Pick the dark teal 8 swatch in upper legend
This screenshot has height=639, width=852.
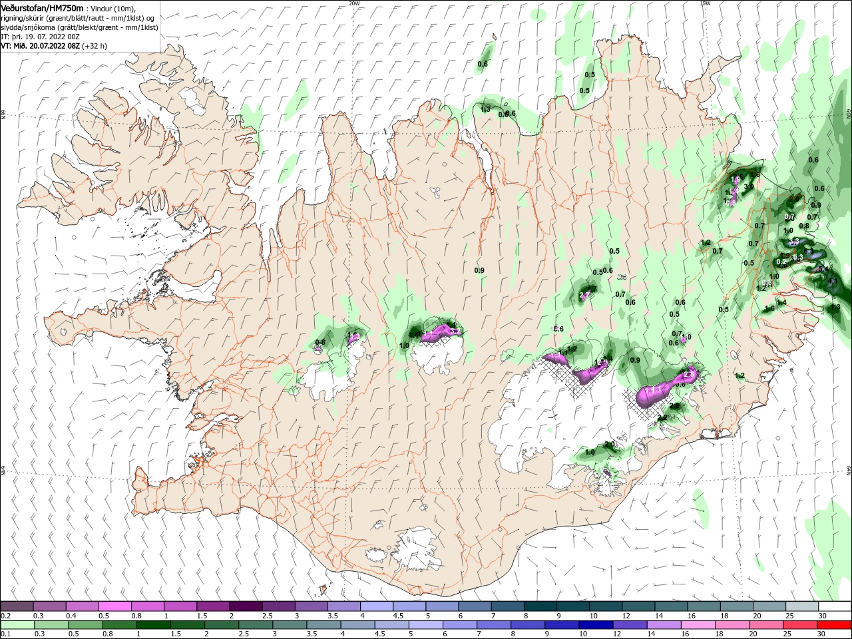pyautogui.click(x=540, y=606)
